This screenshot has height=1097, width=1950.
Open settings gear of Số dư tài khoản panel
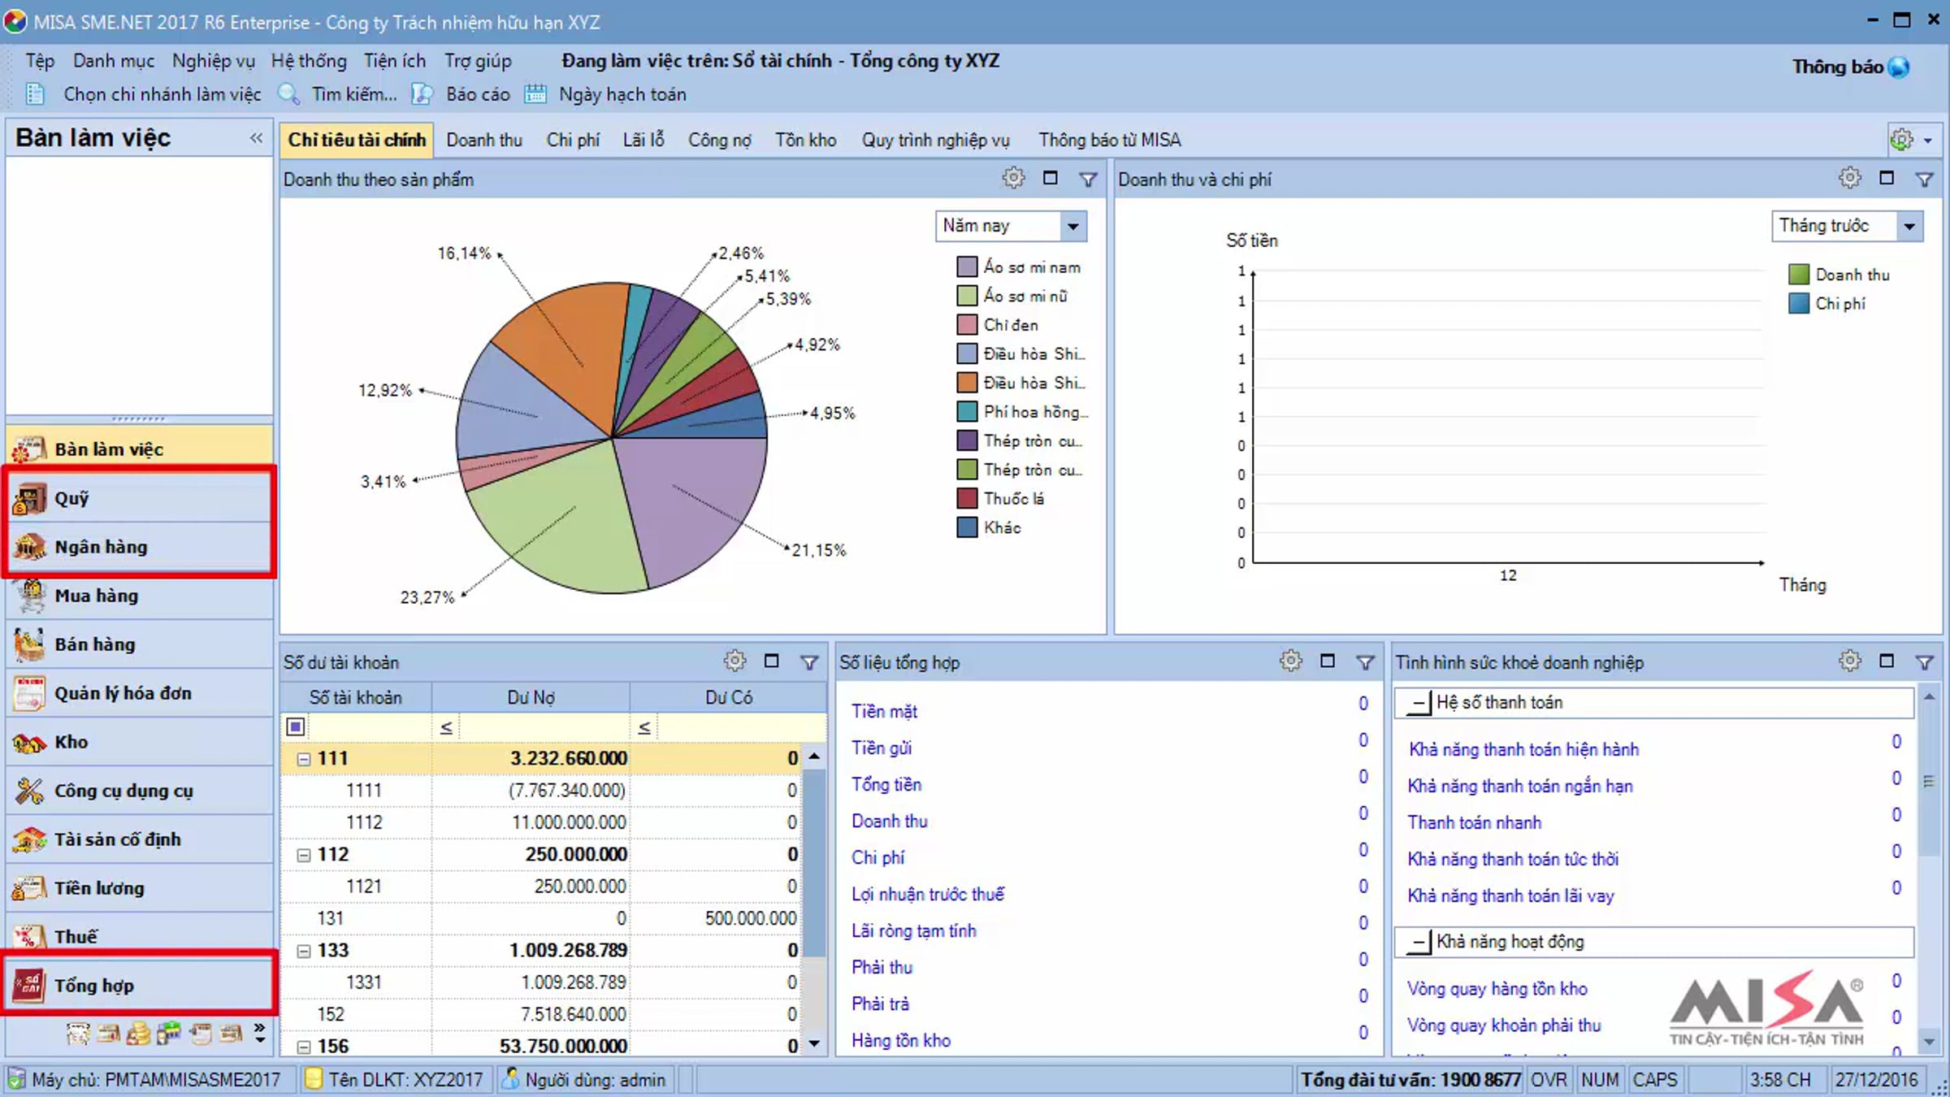pos(734,661)
